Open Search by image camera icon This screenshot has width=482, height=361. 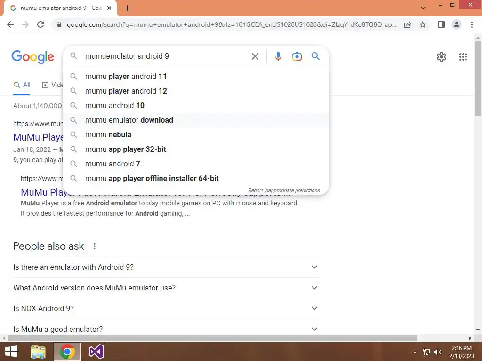tap(297, 56)
